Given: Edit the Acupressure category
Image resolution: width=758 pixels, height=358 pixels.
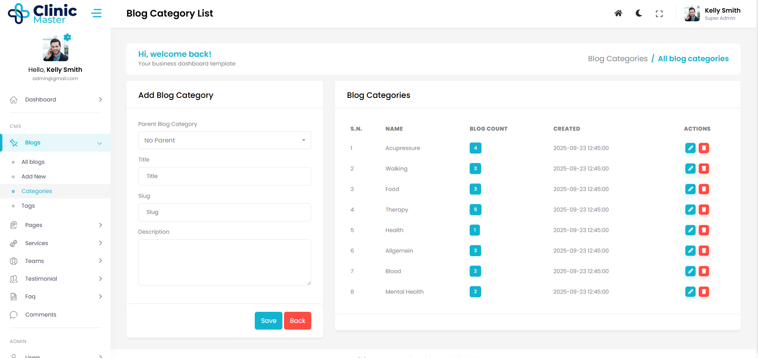Looking at the screenshot, I should pyautogui.click(x=690, y=148).
